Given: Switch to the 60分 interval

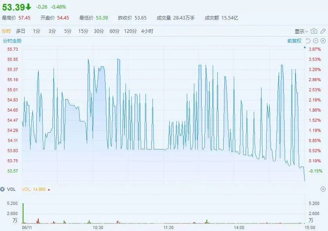Looking at the screenshot, I should [114, 31].
